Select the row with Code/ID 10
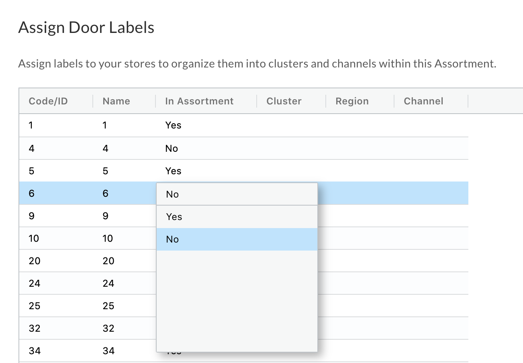This screenshot has width=523, height=363. tap(34, 239)
